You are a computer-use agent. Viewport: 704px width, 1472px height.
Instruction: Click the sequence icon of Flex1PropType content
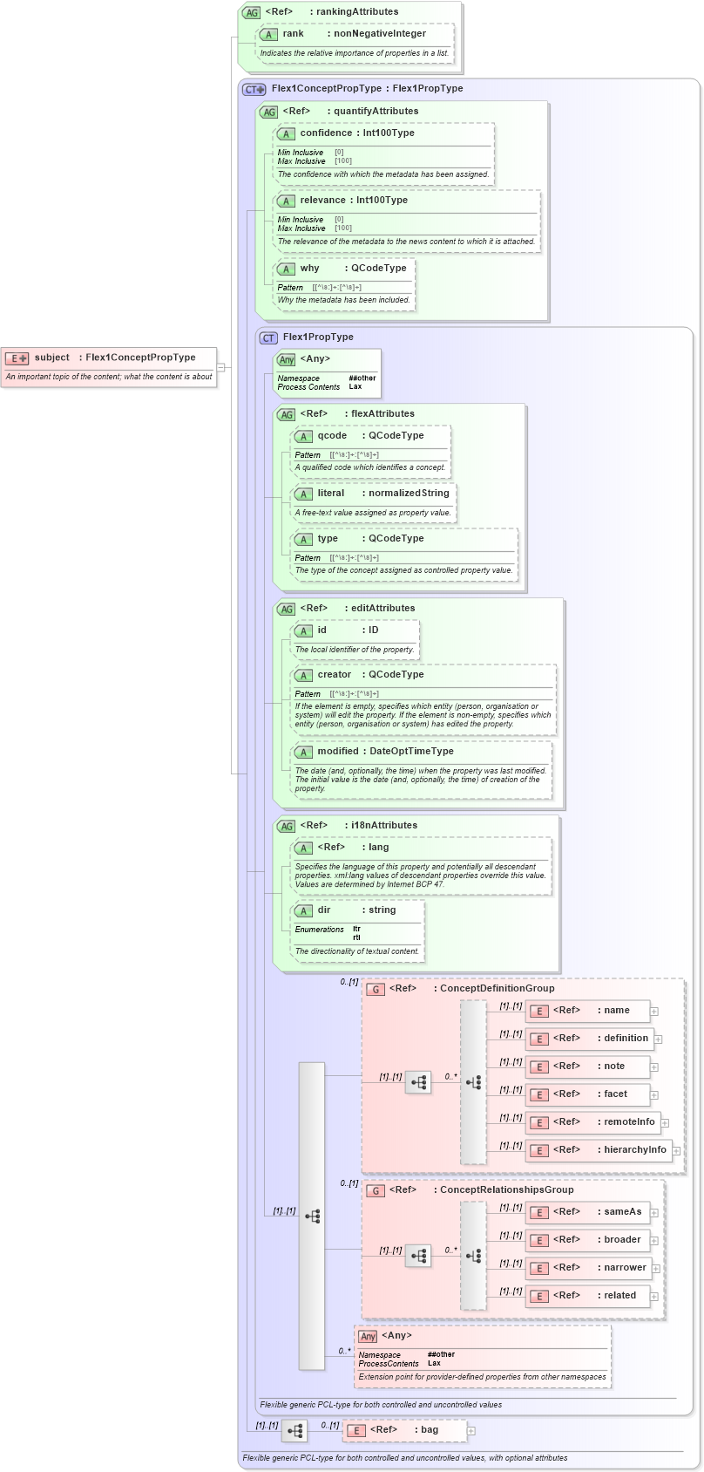click(x=312, y=1216)
